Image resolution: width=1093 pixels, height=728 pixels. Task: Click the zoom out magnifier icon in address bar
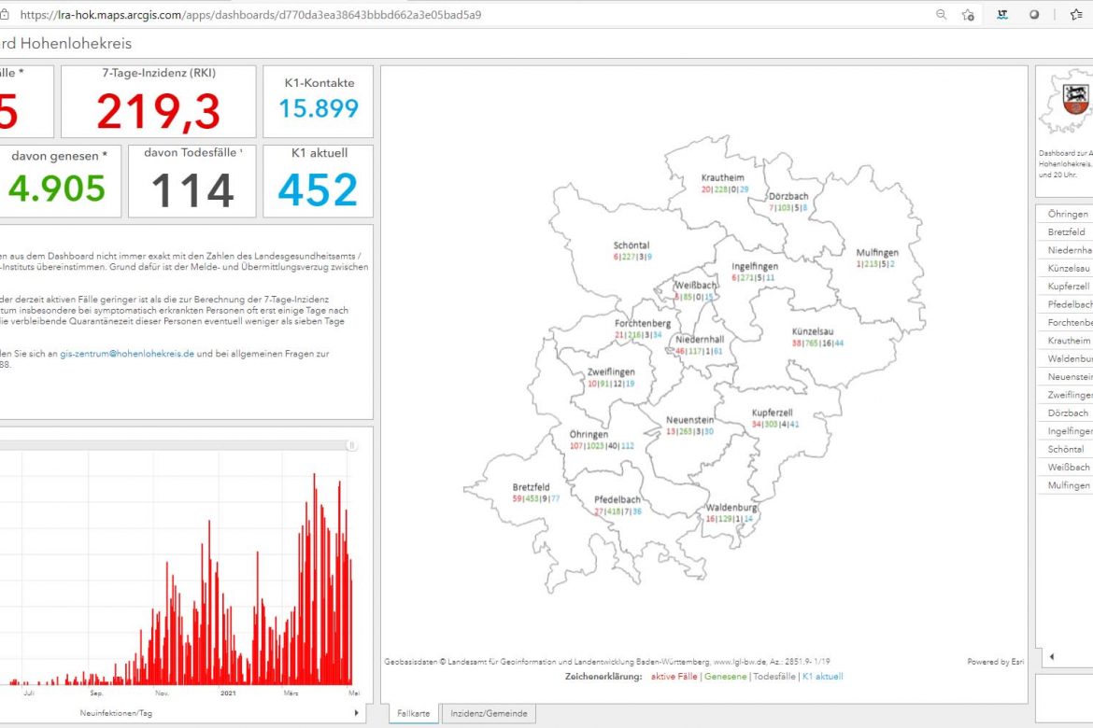941,15
